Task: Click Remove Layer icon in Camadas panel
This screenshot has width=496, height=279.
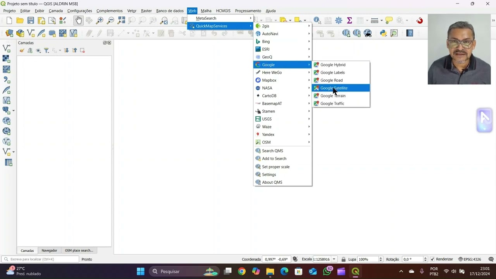Action: coord(82,50)
